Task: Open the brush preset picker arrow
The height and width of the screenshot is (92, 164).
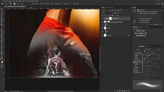Action: (12, 4)
